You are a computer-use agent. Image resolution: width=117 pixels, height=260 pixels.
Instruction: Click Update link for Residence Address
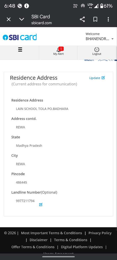[97, 78]
